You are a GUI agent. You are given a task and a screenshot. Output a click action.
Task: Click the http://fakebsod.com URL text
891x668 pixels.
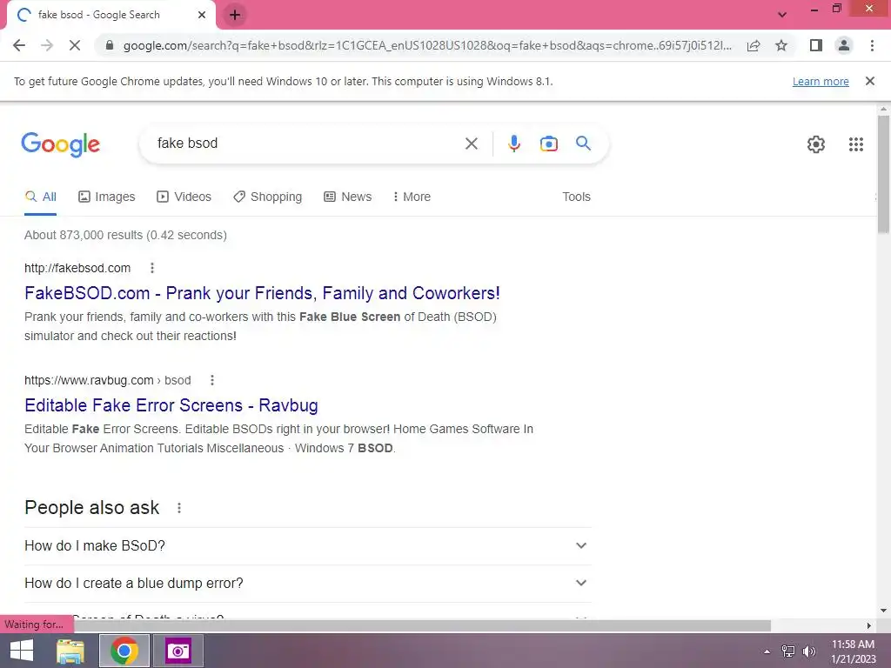77,268
